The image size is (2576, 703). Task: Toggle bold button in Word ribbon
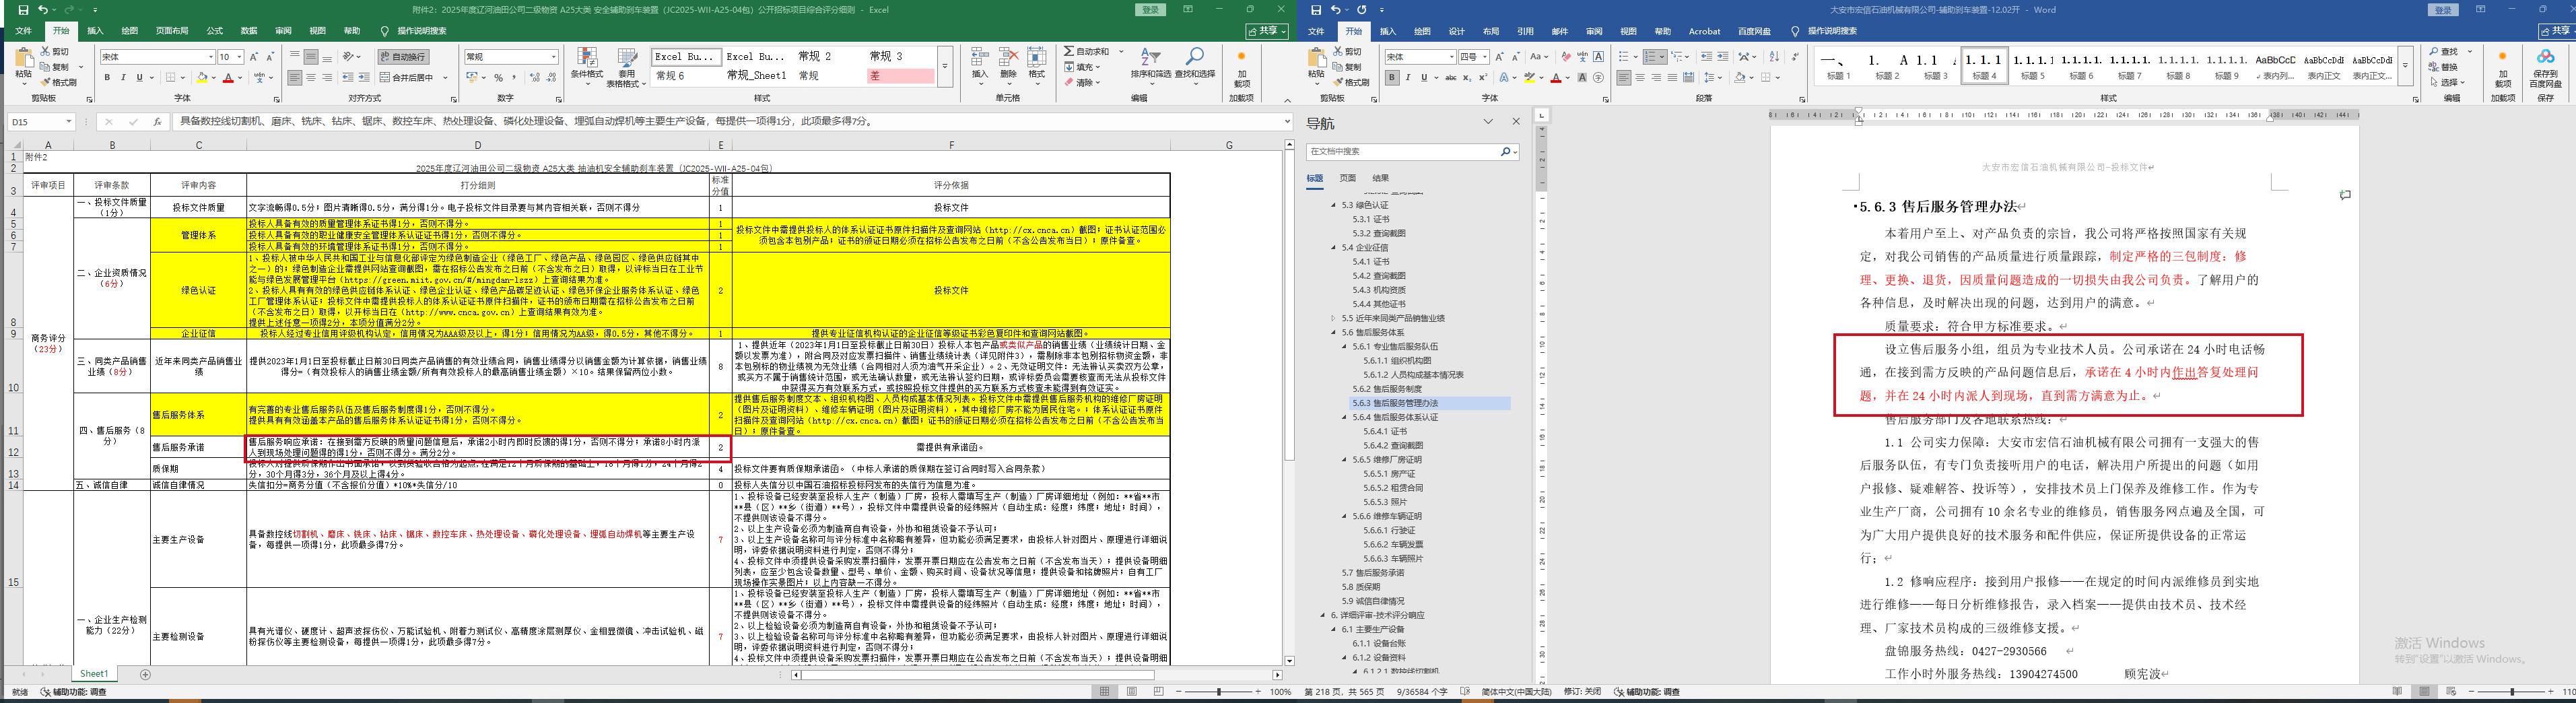(x=1391, y=78)
